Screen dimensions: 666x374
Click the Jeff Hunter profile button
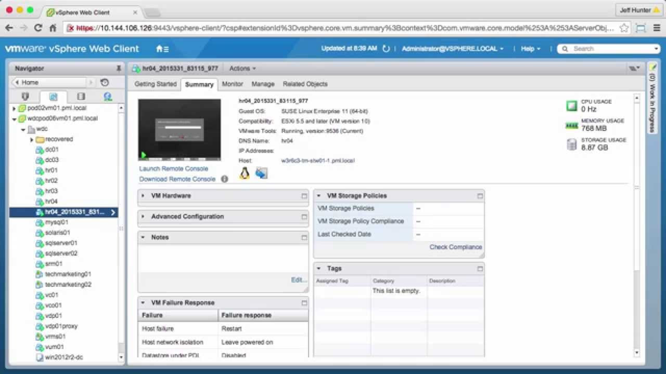coord(639,10)
